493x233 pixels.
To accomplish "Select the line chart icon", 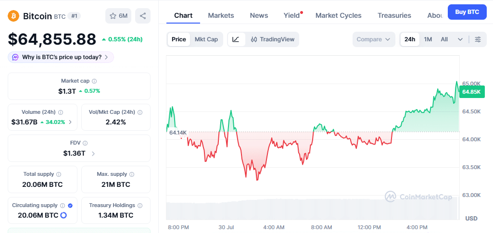I will click(237, 39).
